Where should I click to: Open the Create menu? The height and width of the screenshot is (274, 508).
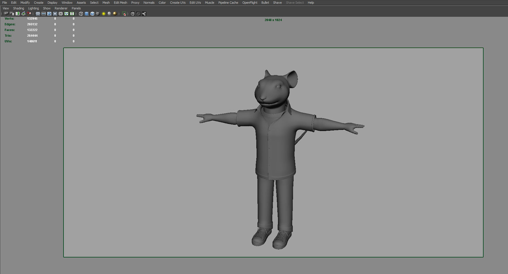[38, 2]
